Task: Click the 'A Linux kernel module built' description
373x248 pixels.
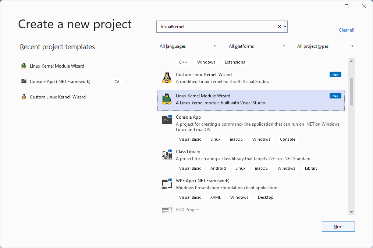Action: pyautogui.click(x=221, y=103)
